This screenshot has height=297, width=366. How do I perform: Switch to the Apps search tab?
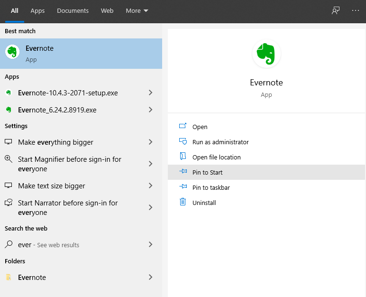pos(37,10)
